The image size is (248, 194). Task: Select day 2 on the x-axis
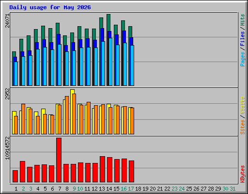(23, 189)
